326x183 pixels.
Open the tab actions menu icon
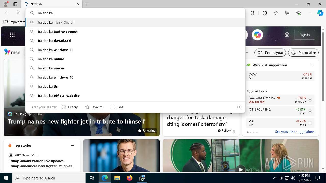pos(15,4)
